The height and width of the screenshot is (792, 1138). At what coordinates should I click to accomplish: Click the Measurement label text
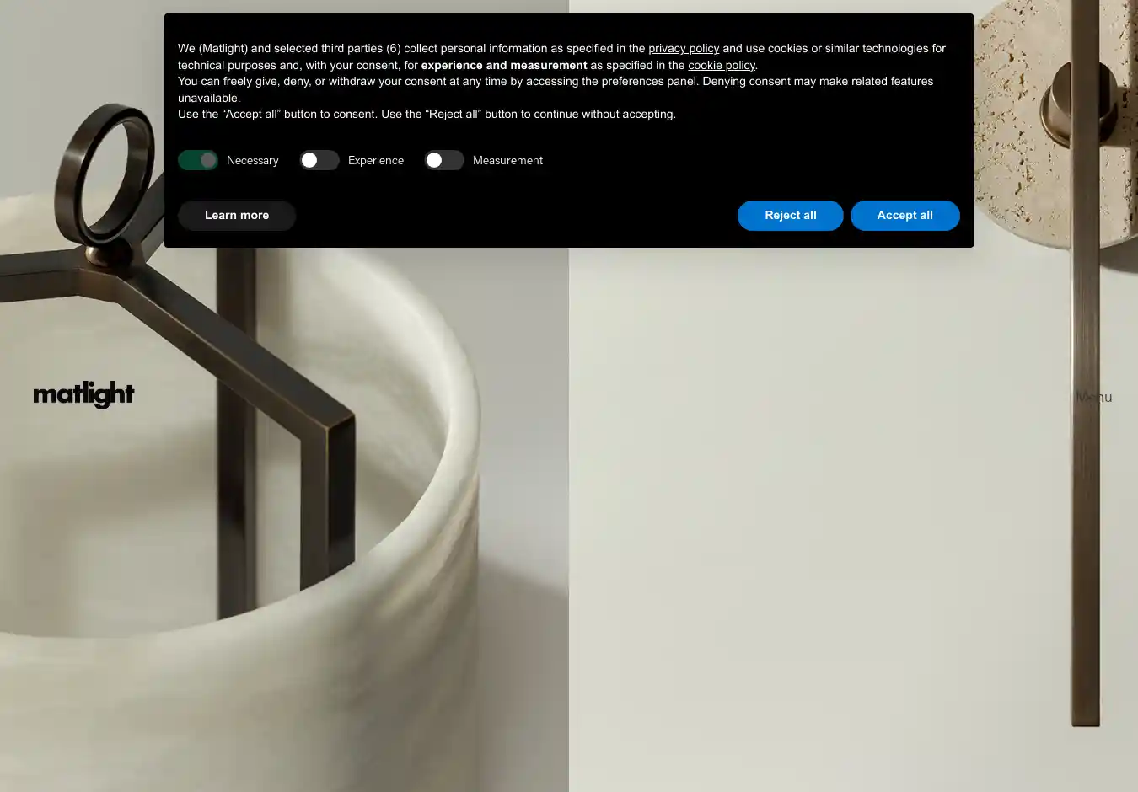click(507, 161)
